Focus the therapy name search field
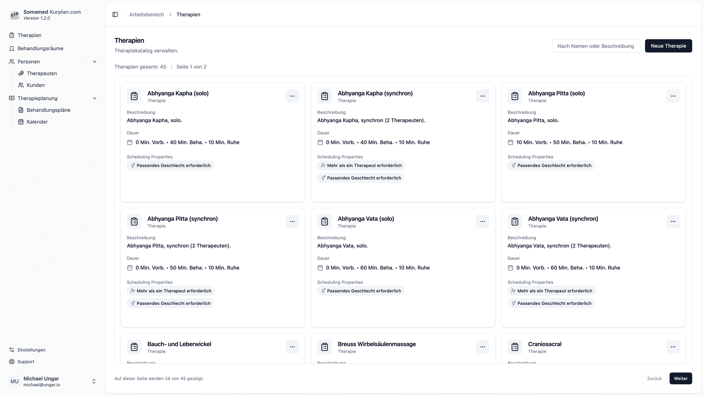This screenshot has width=704, height=396. pyautogui.click(x=596, y=46)
